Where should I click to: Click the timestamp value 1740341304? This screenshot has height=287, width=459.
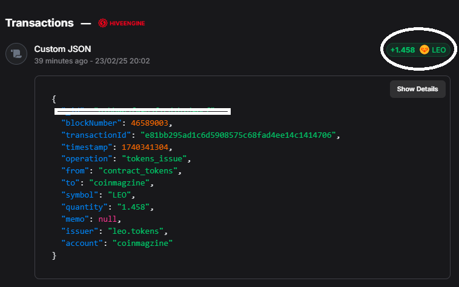pyautogui.click(x=145, y=147)
